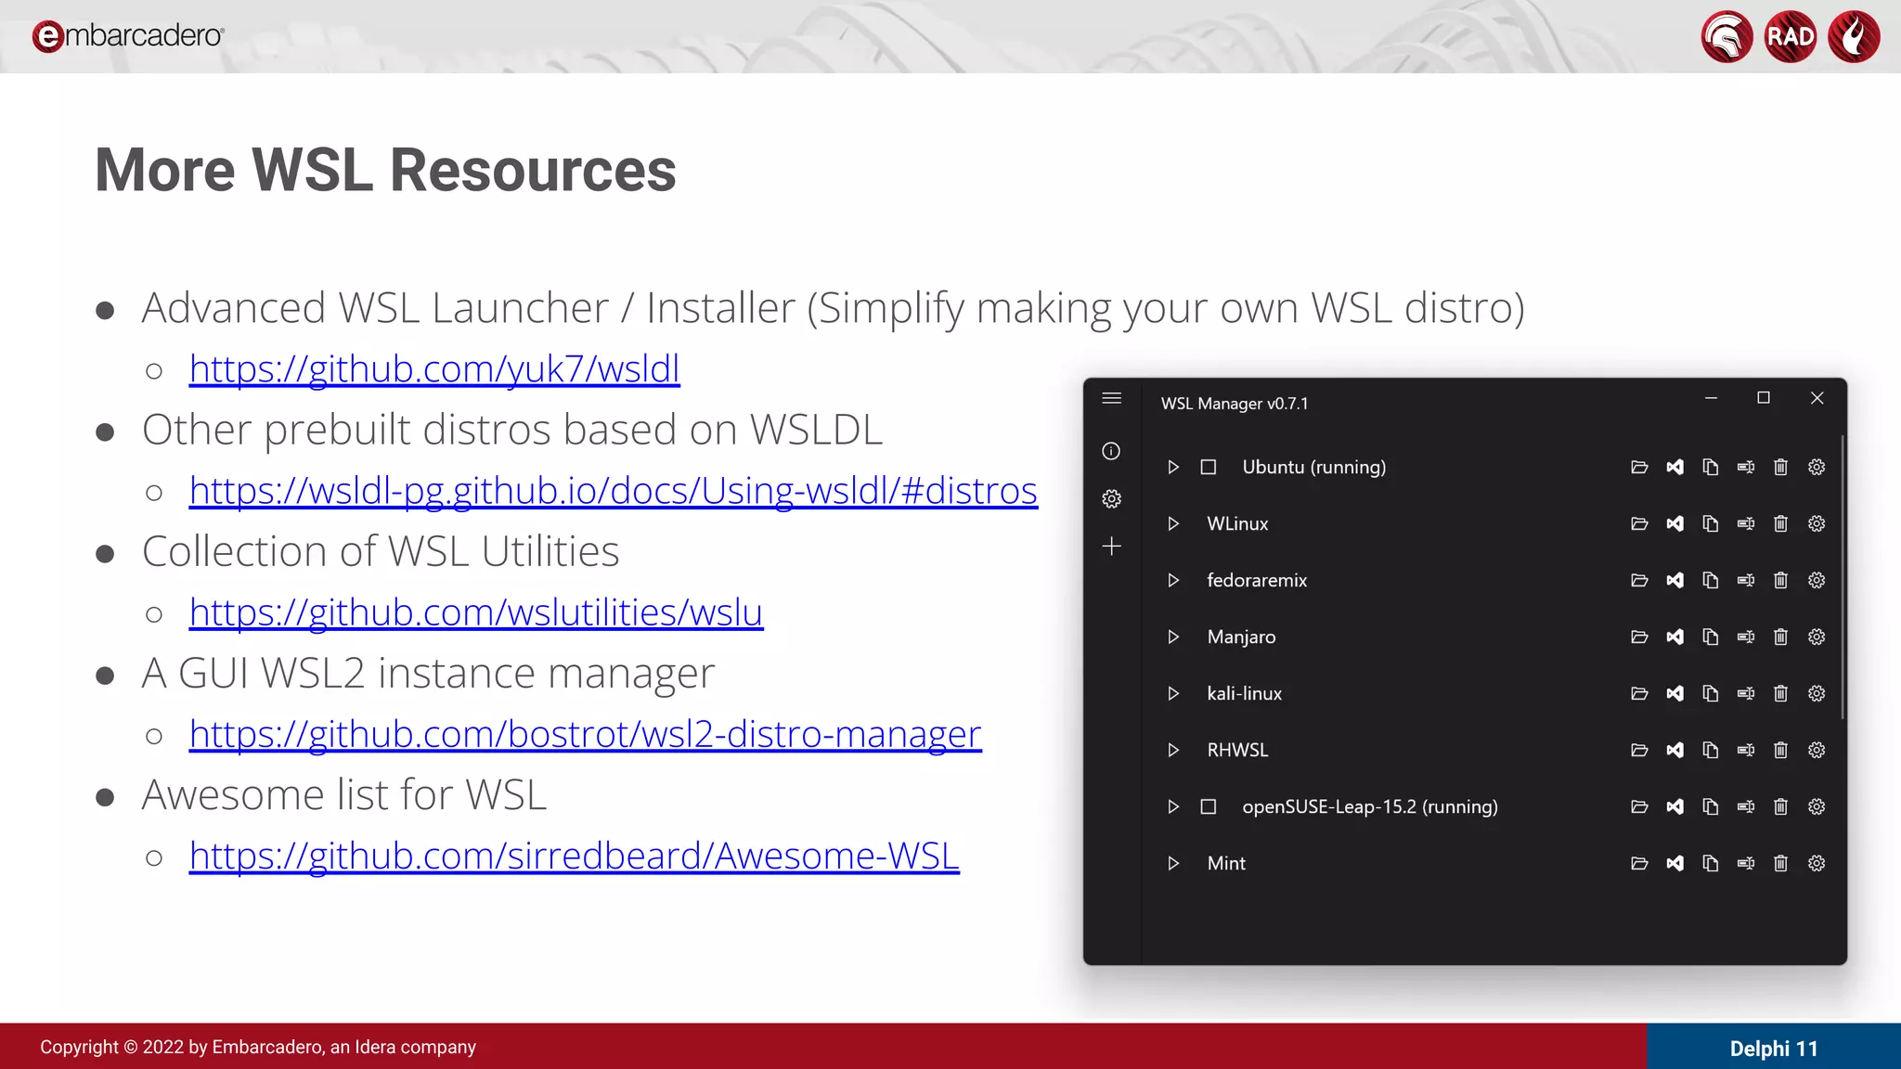Image resolution: width=1901 pixels, height=1069 pixels.
Task: Copy the Ubuntu instance
Action: coord(1710,467)
